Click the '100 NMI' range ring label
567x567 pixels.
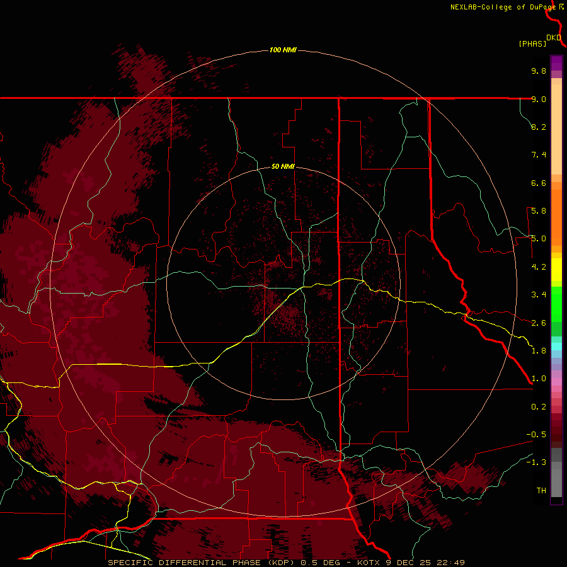[x=283, y=50]
